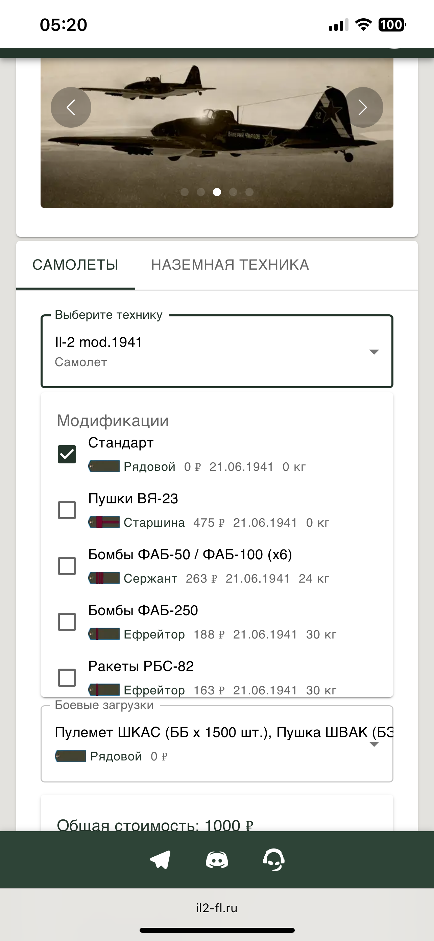The image size is (434, 941).
Task: Uncheck the Стандарт modification checkbox
Action: pos(67,454)
